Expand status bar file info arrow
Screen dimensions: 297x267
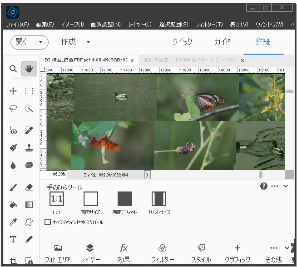(x=147, y=175)
